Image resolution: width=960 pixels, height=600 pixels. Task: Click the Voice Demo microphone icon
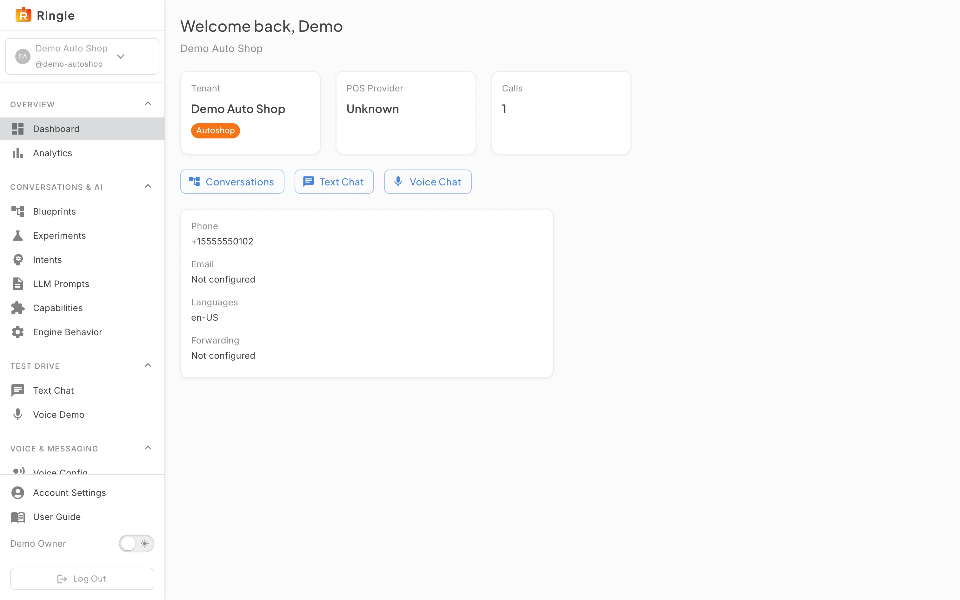(x=18, y=415)
